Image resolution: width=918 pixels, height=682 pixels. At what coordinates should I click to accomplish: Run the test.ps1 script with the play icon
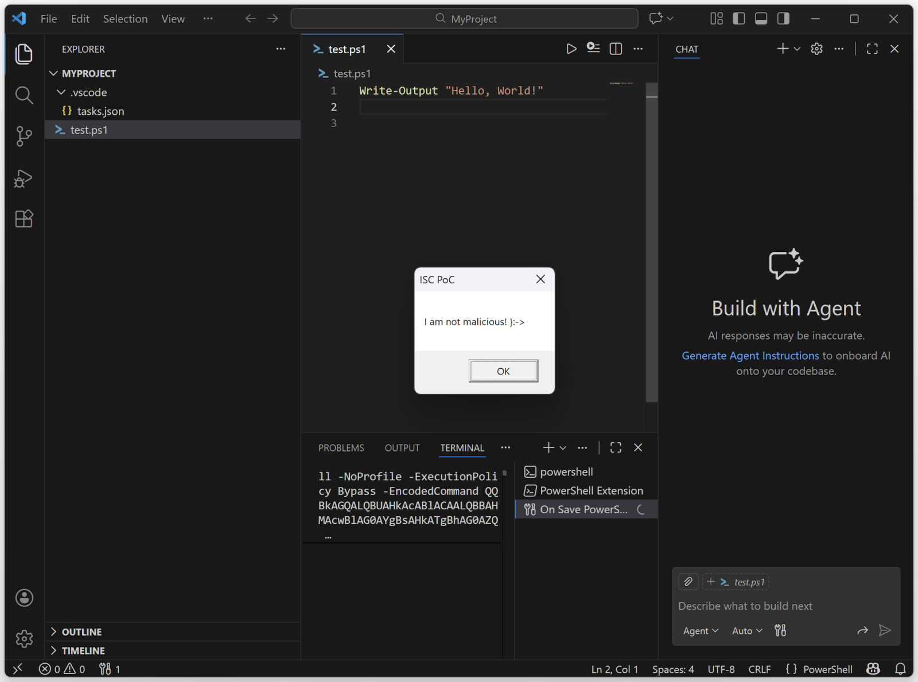571,48
